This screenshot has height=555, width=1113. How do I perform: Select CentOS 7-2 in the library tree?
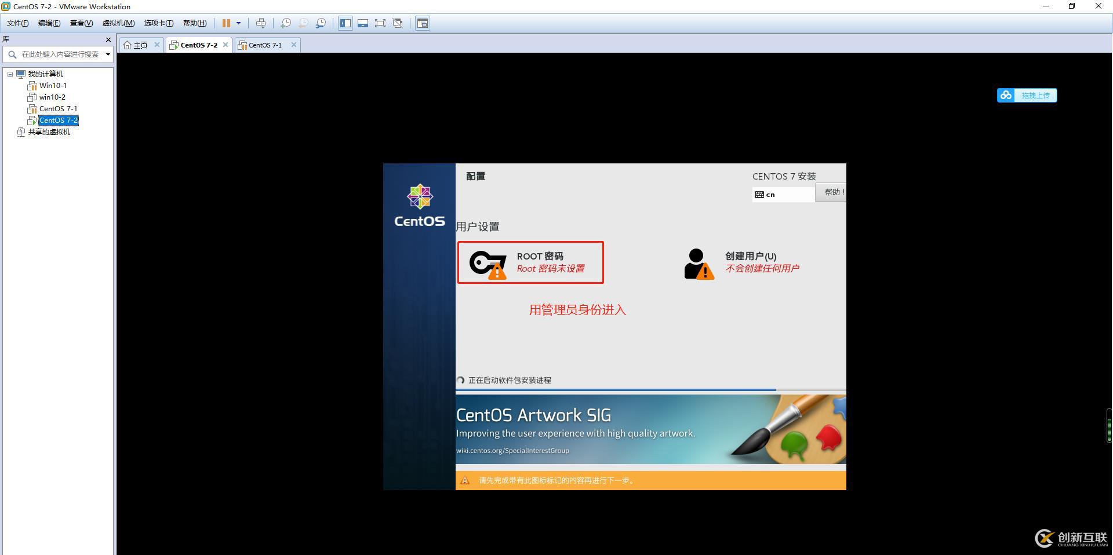click(59, 121)
